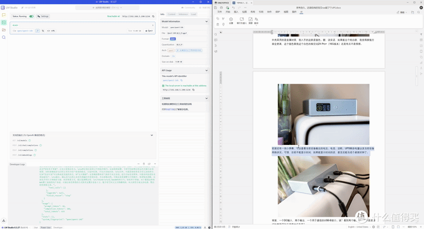
Task: Click the ONLYOFFICE vertical ruler
Action: coord(220,147)
